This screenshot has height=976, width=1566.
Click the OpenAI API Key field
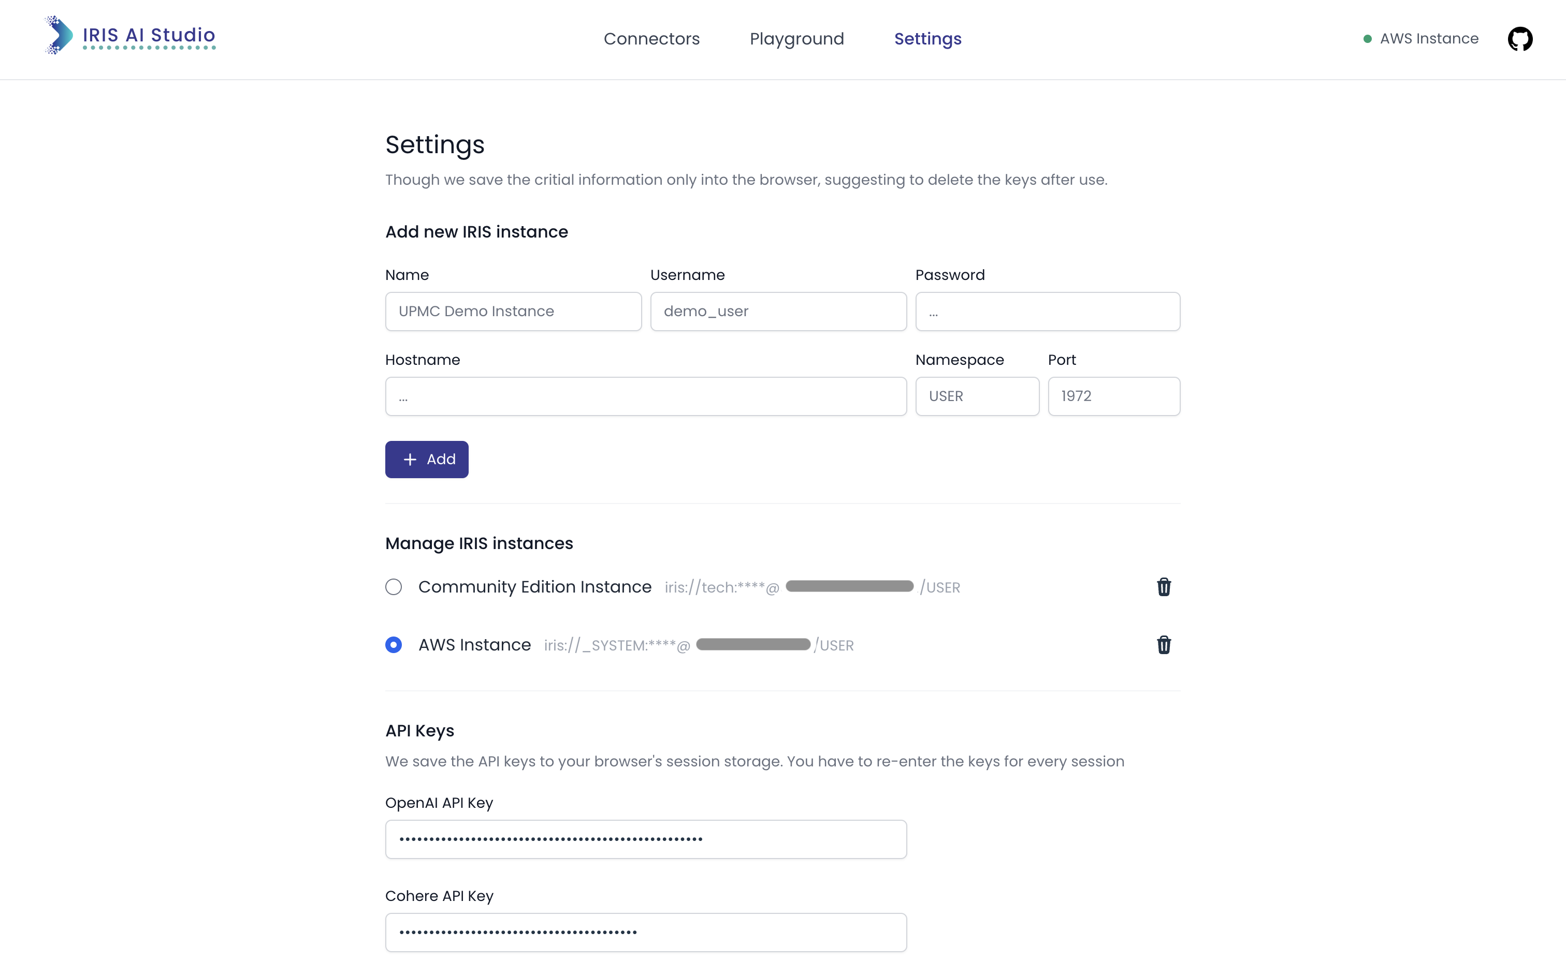click(x=645, y=839)
